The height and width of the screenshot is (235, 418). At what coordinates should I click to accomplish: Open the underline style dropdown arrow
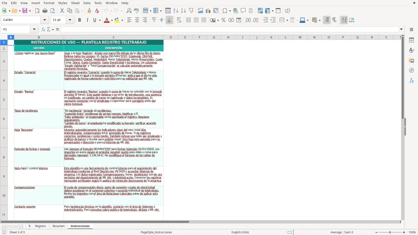click(100, 20)
